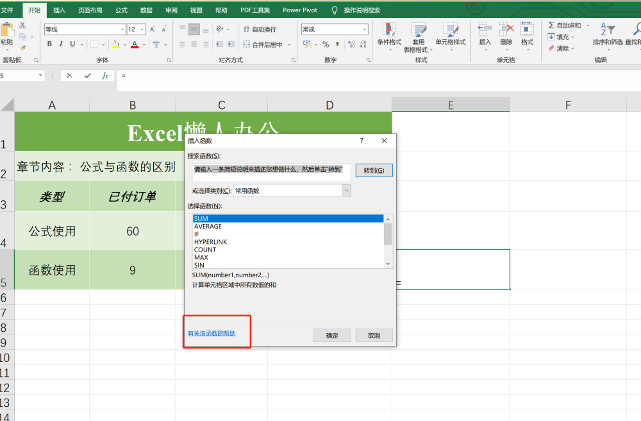
Task: Click 确定 in Insert Function dialog
Action: click(x=332, y=336)
